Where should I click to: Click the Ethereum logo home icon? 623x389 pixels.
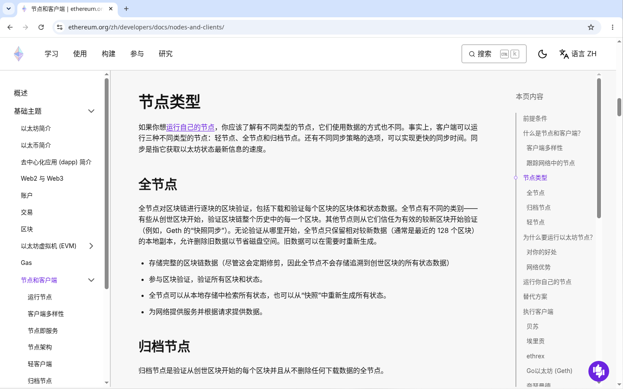[x=19, y=54]
